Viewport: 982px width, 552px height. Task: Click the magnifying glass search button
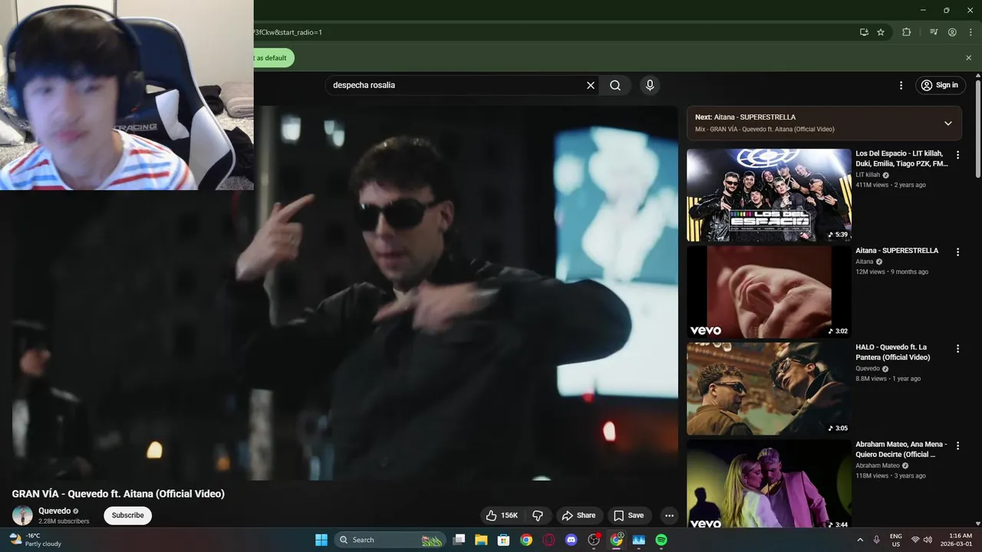point(615,85)
